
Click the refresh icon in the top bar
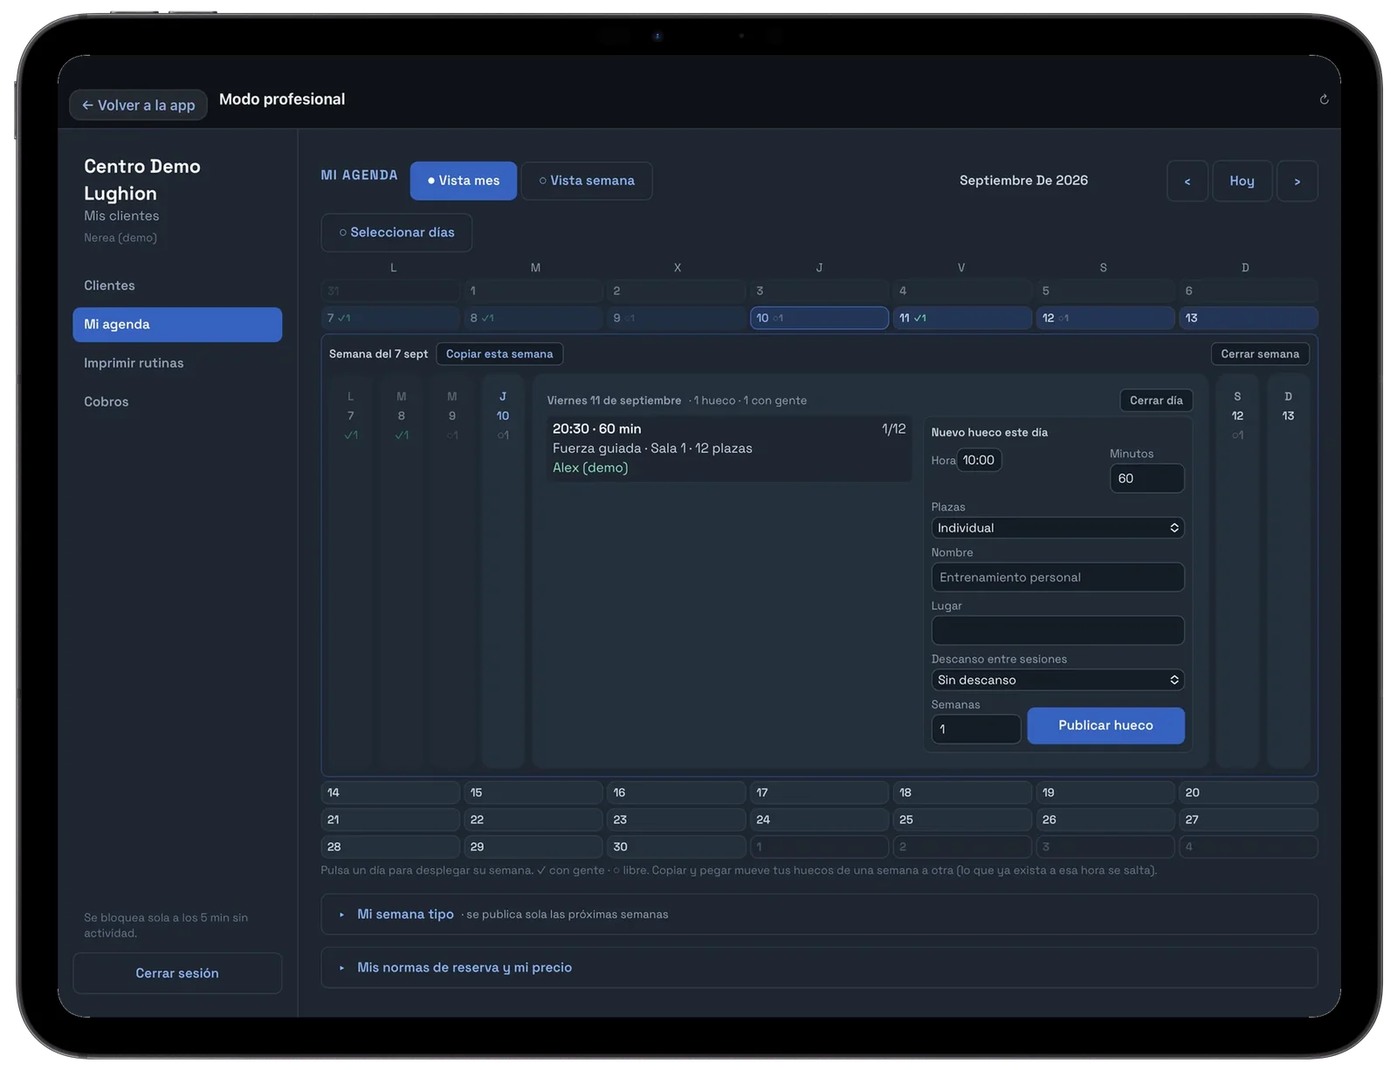(x=1324, y=99)
